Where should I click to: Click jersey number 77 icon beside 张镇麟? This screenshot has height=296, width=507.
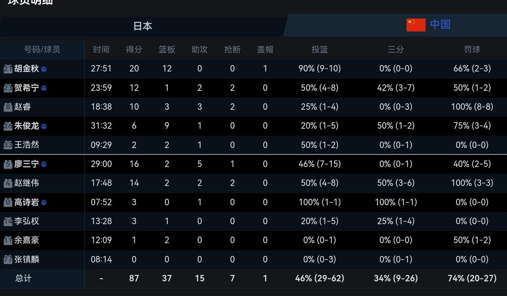point(8,259)
